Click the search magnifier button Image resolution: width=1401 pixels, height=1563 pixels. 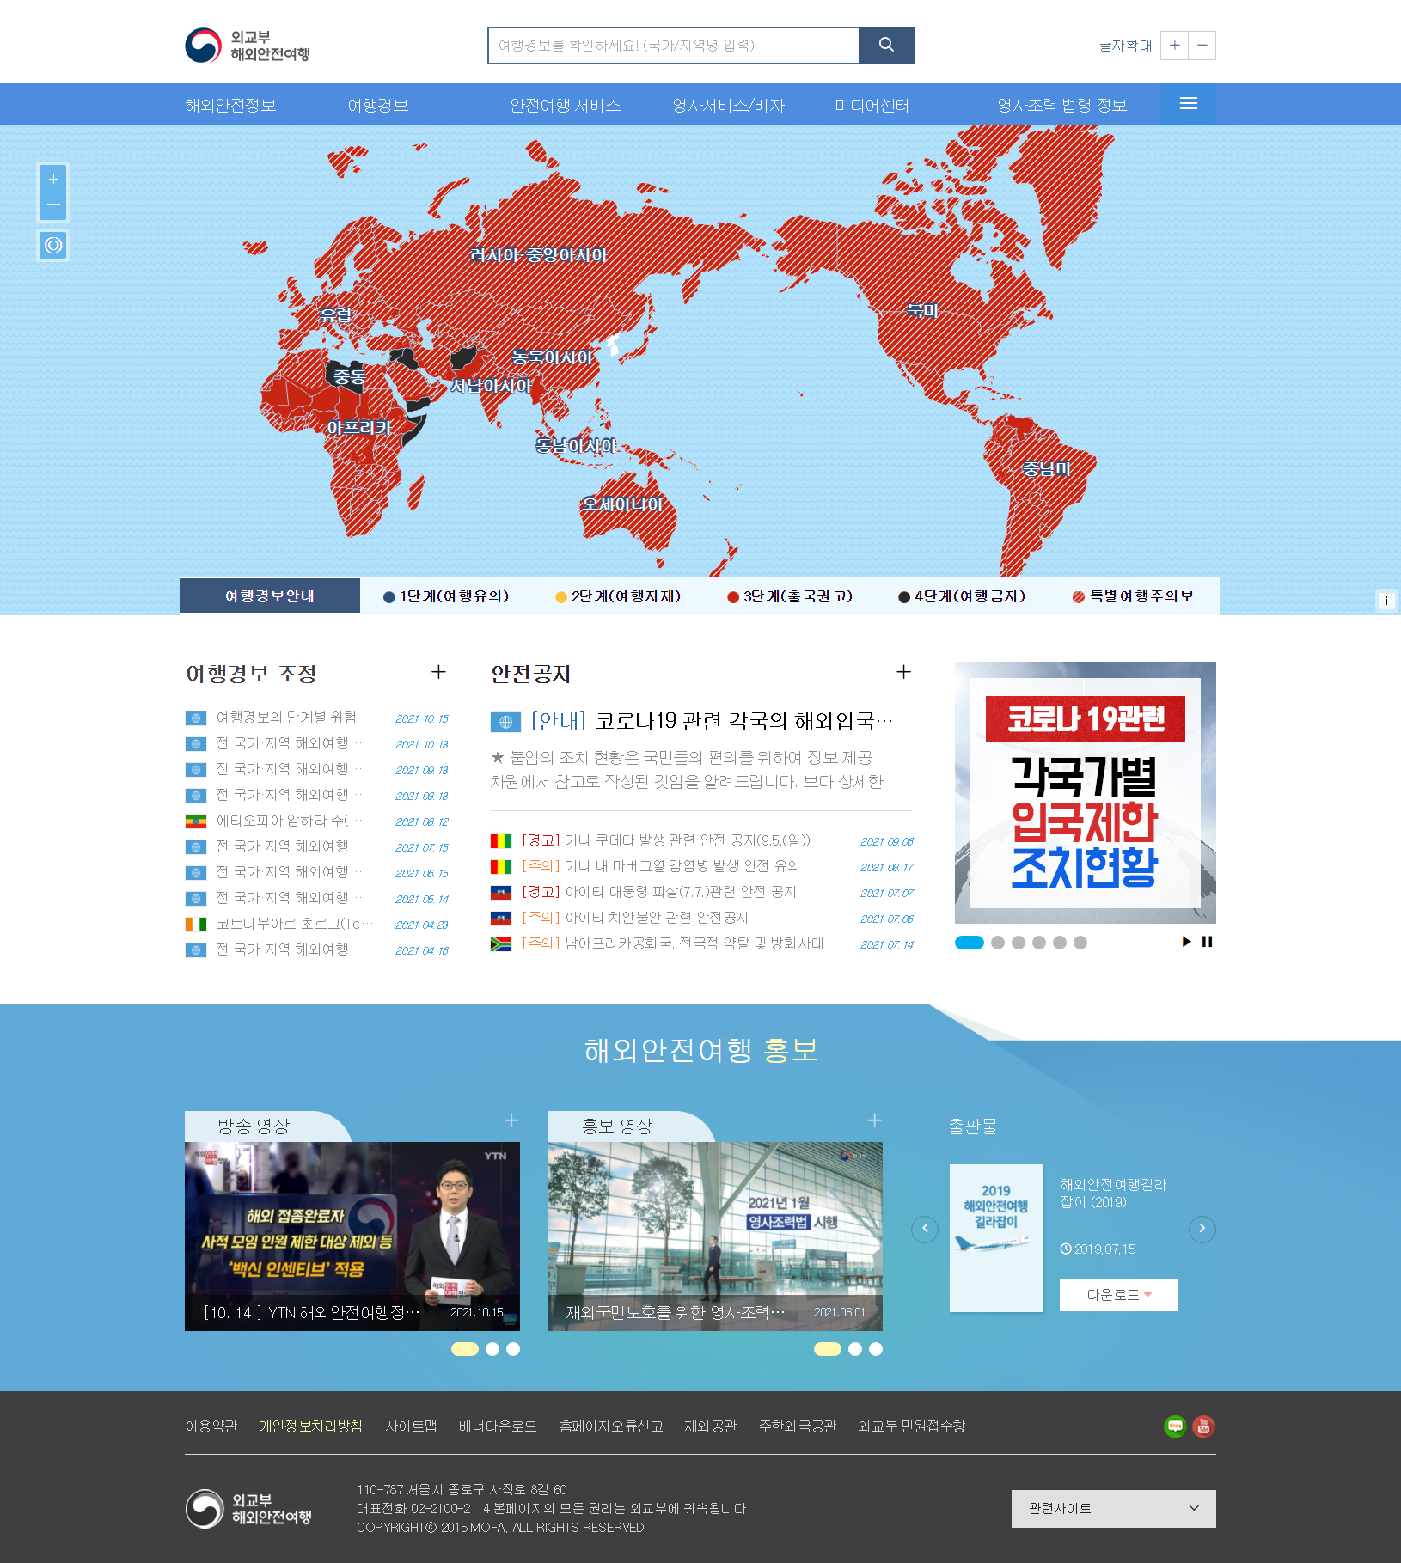click(x=886, y=46)
